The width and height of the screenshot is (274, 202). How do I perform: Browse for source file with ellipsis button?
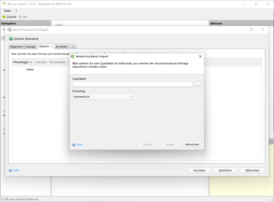[x=198, y=84]
